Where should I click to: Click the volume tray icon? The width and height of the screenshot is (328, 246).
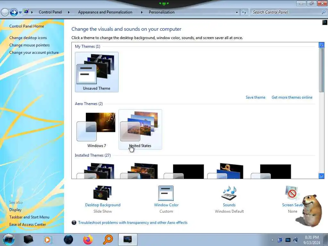click(x=296, y=240)
